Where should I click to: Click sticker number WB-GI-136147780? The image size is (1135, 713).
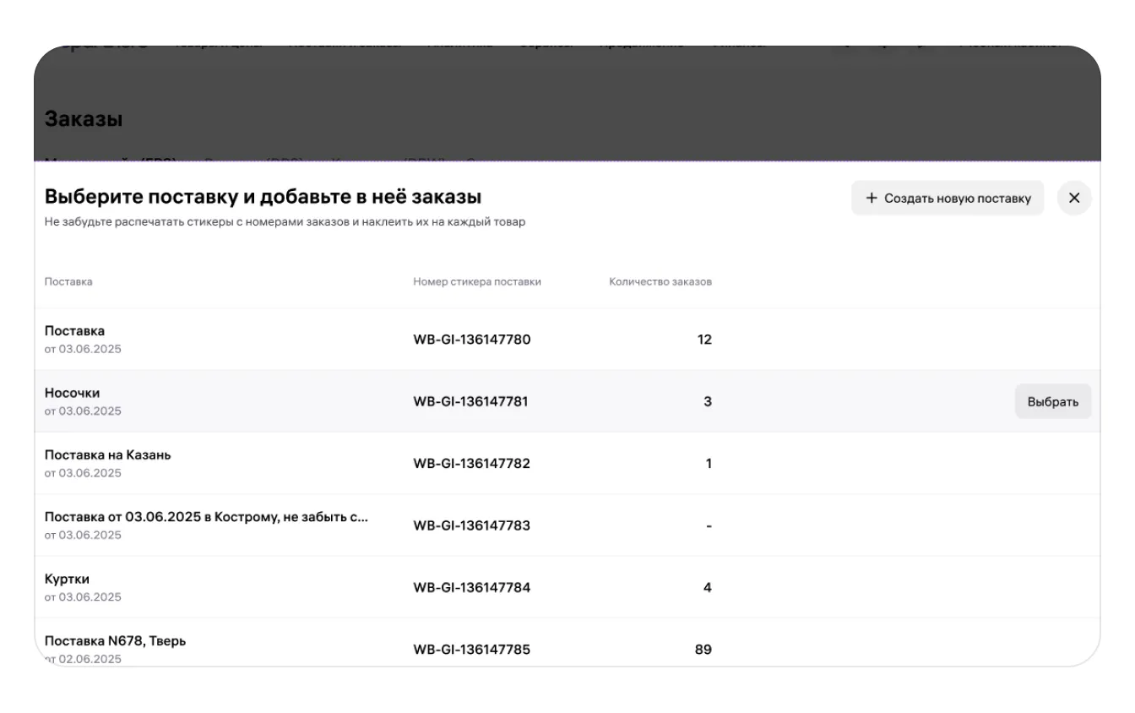tap(472, 340)
